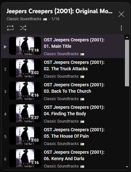Toggle loop playlist icon
The image size is (131, 172).
click(10, 28)
